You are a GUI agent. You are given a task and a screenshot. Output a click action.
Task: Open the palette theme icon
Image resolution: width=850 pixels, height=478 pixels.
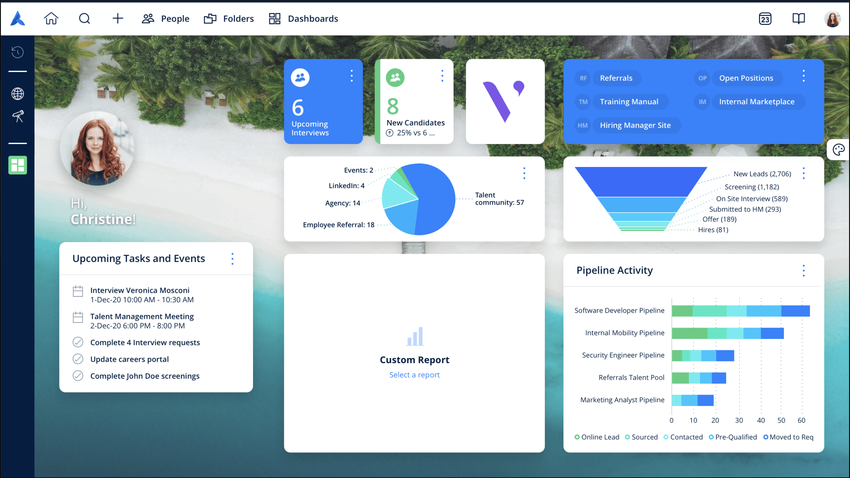(x=839, y=150)
